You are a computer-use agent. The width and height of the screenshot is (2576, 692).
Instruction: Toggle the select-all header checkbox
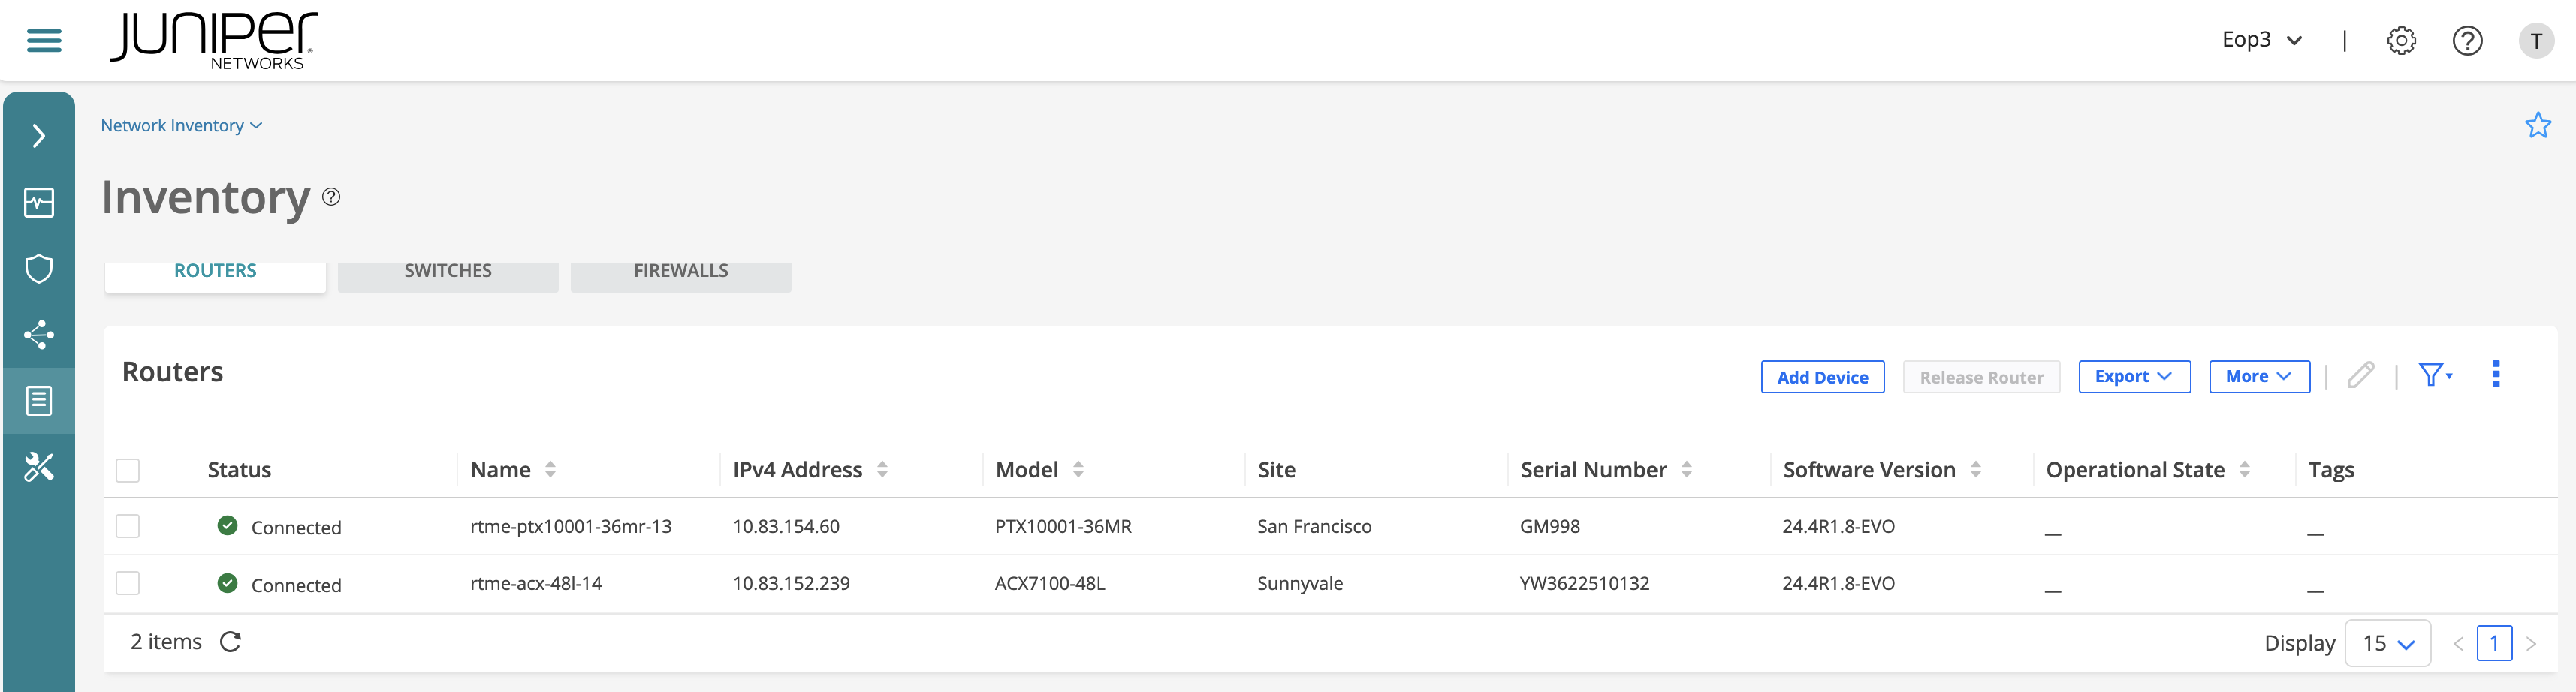(x=128, y=470)
